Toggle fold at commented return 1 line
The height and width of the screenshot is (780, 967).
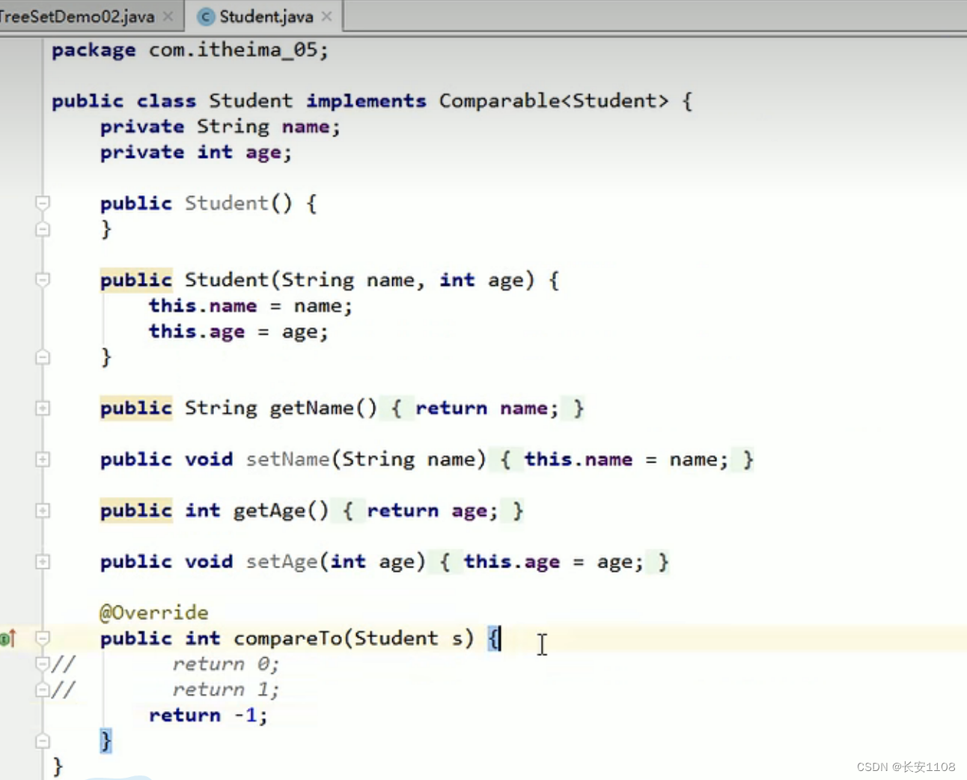[x=43, y=689]
